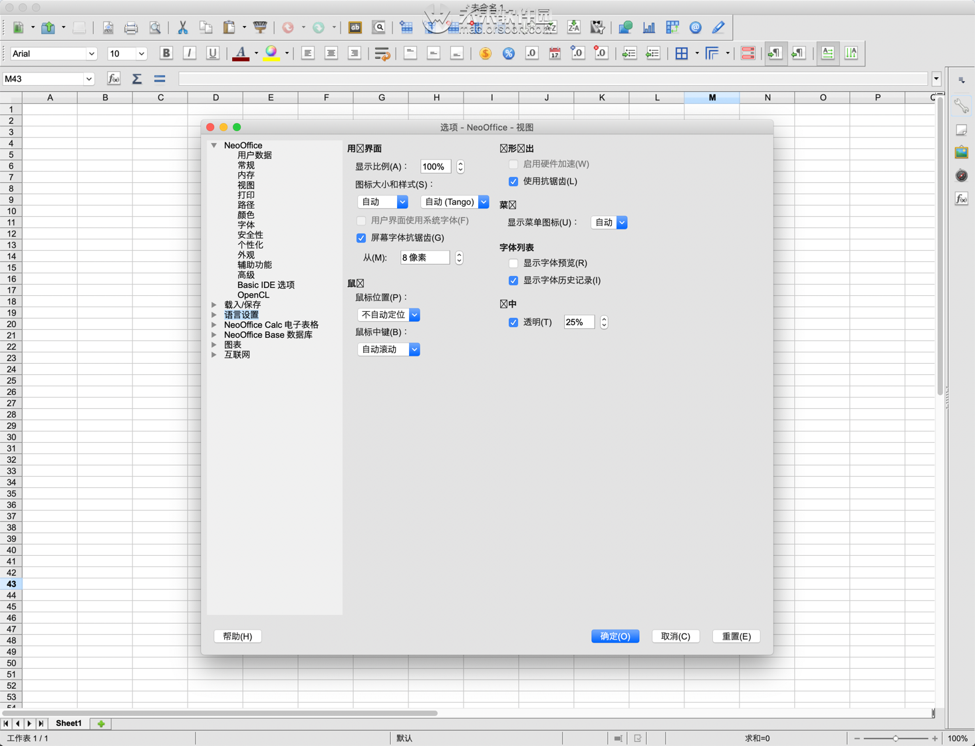Screen dimensions: 975x746
Task: Open 显示菜单图标(U) dropdown
Action: click(609, 223)
